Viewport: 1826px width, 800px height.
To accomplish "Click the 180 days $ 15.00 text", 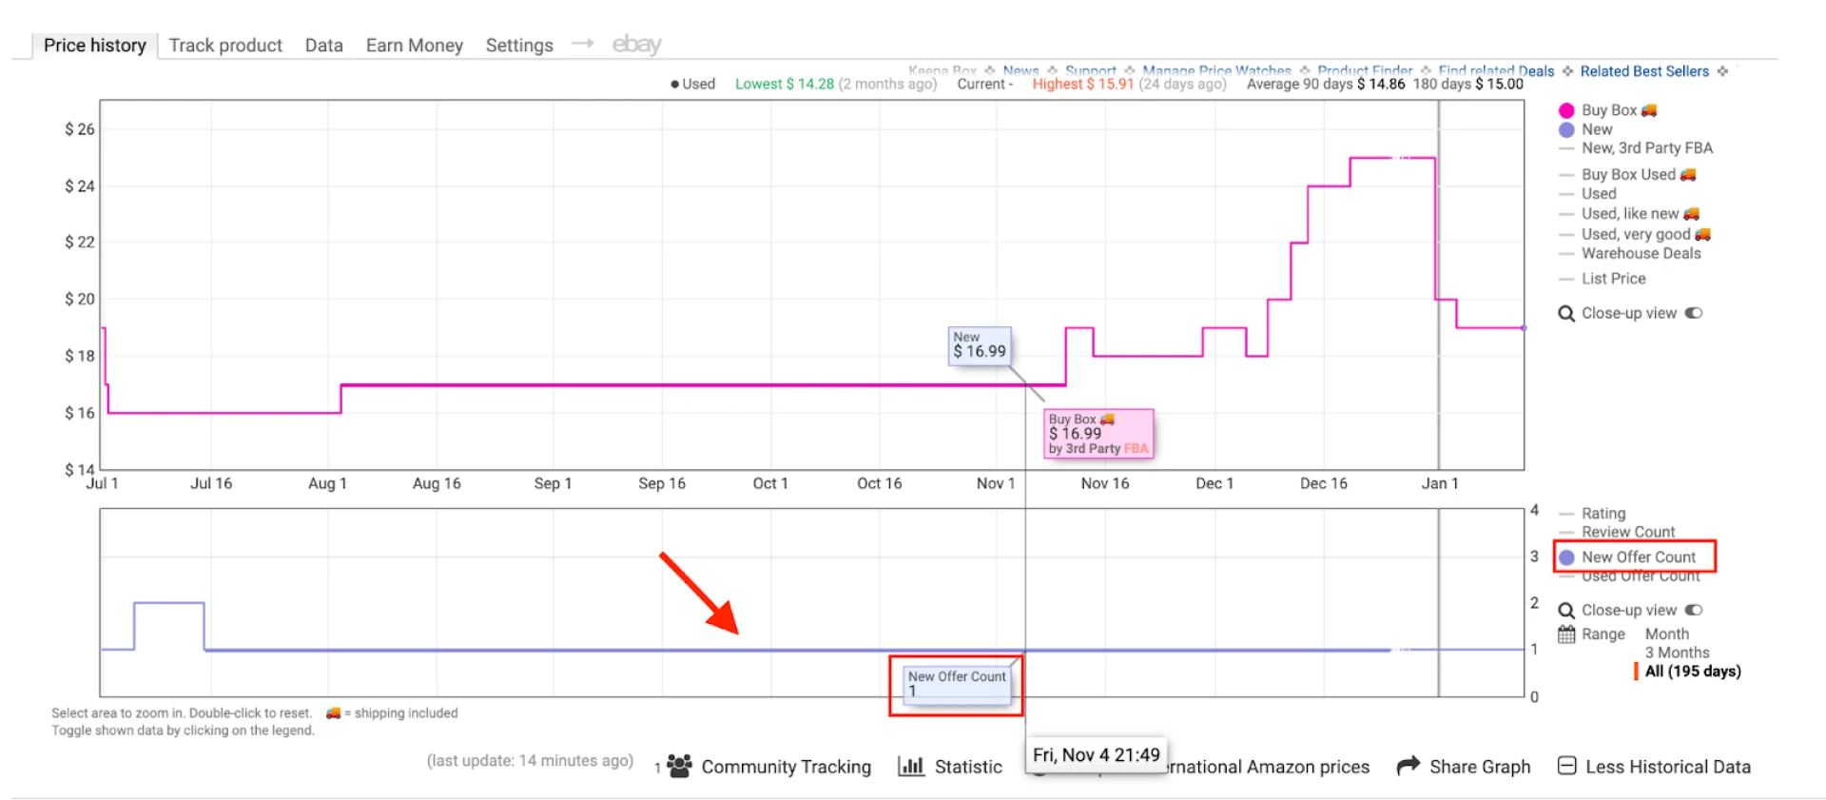I will tap(1467, 84).
